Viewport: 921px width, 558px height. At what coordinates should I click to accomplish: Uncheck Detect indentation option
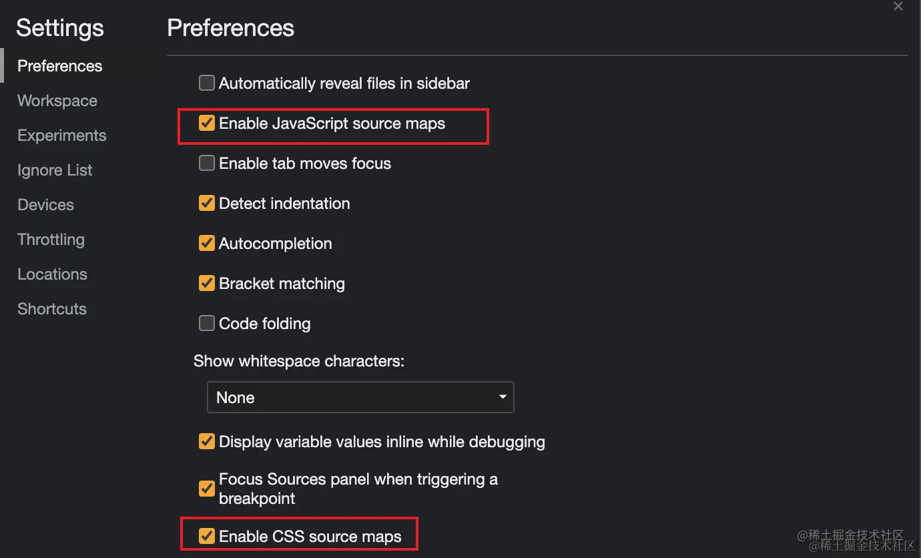(207, 204)
